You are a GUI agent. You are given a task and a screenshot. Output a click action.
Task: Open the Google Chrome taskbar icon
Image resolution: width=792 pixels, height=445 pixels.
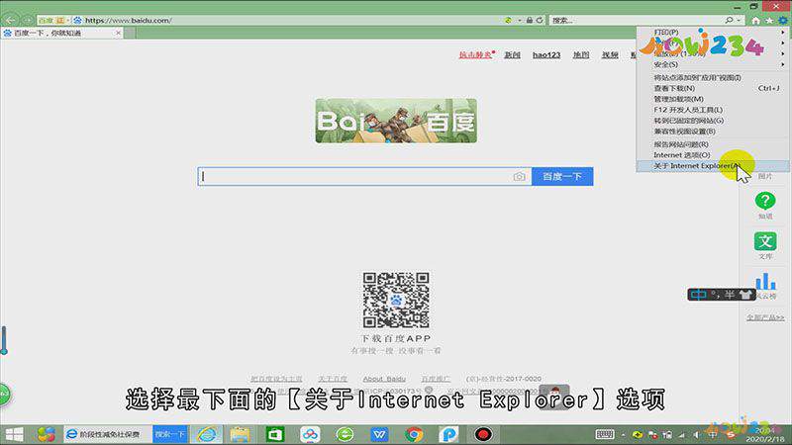414,434
